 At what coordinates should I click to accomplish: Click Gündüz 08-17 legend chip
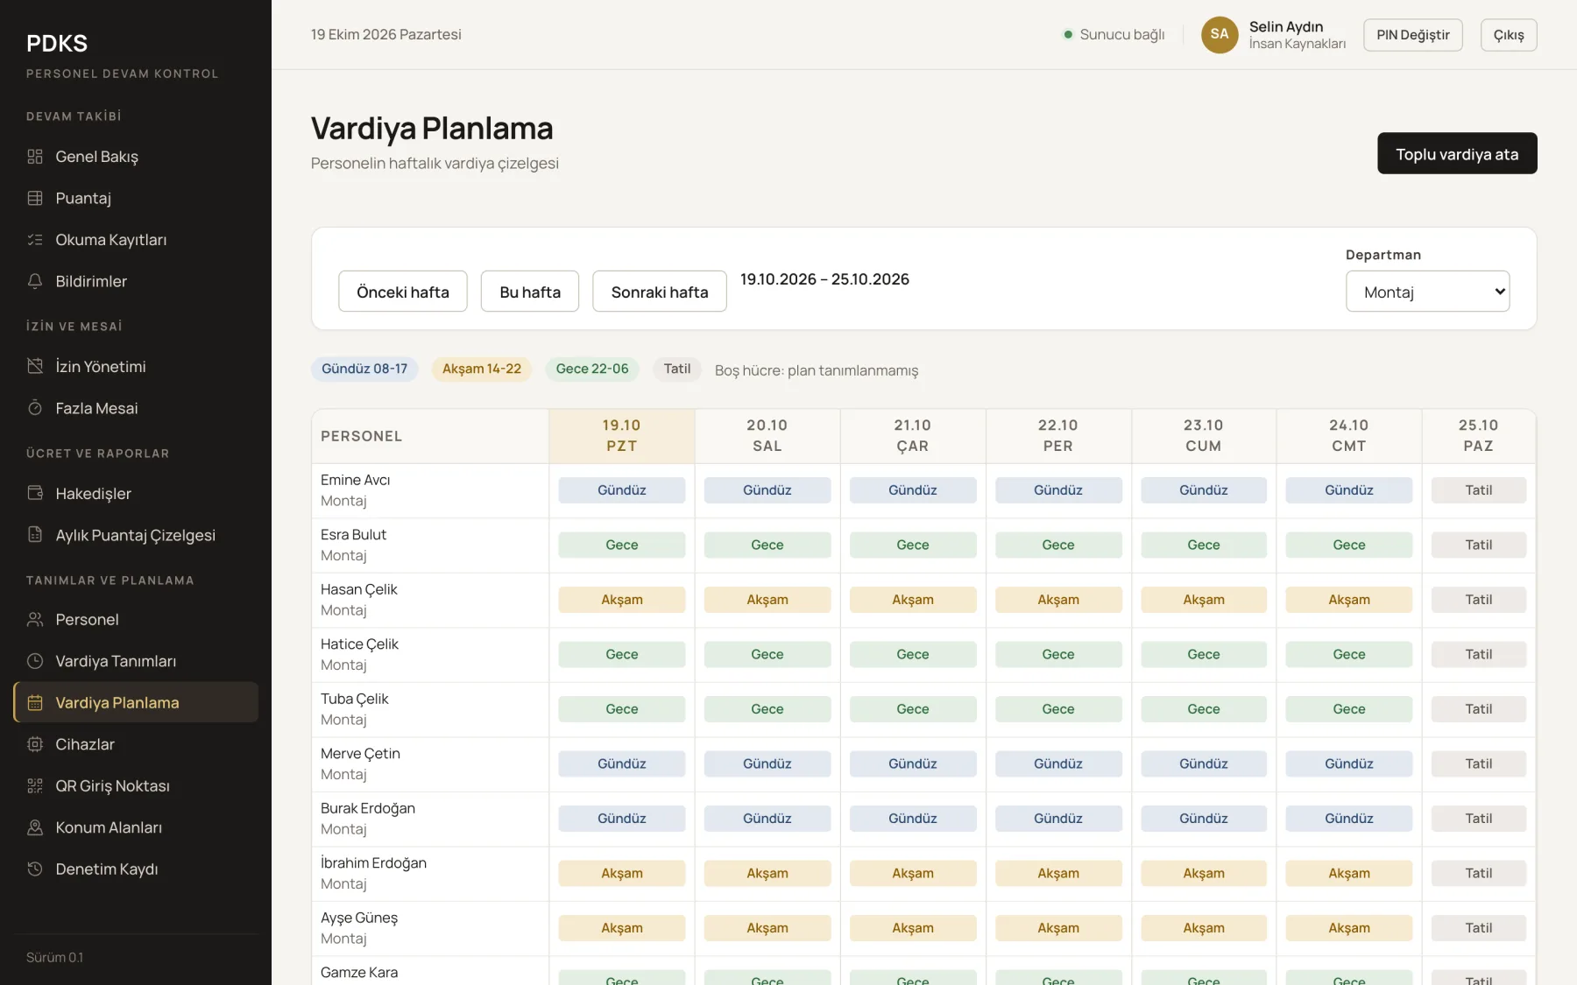click(x=364, y=369)
